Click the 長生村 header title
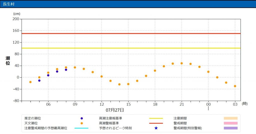 click(x=9, y=4)
